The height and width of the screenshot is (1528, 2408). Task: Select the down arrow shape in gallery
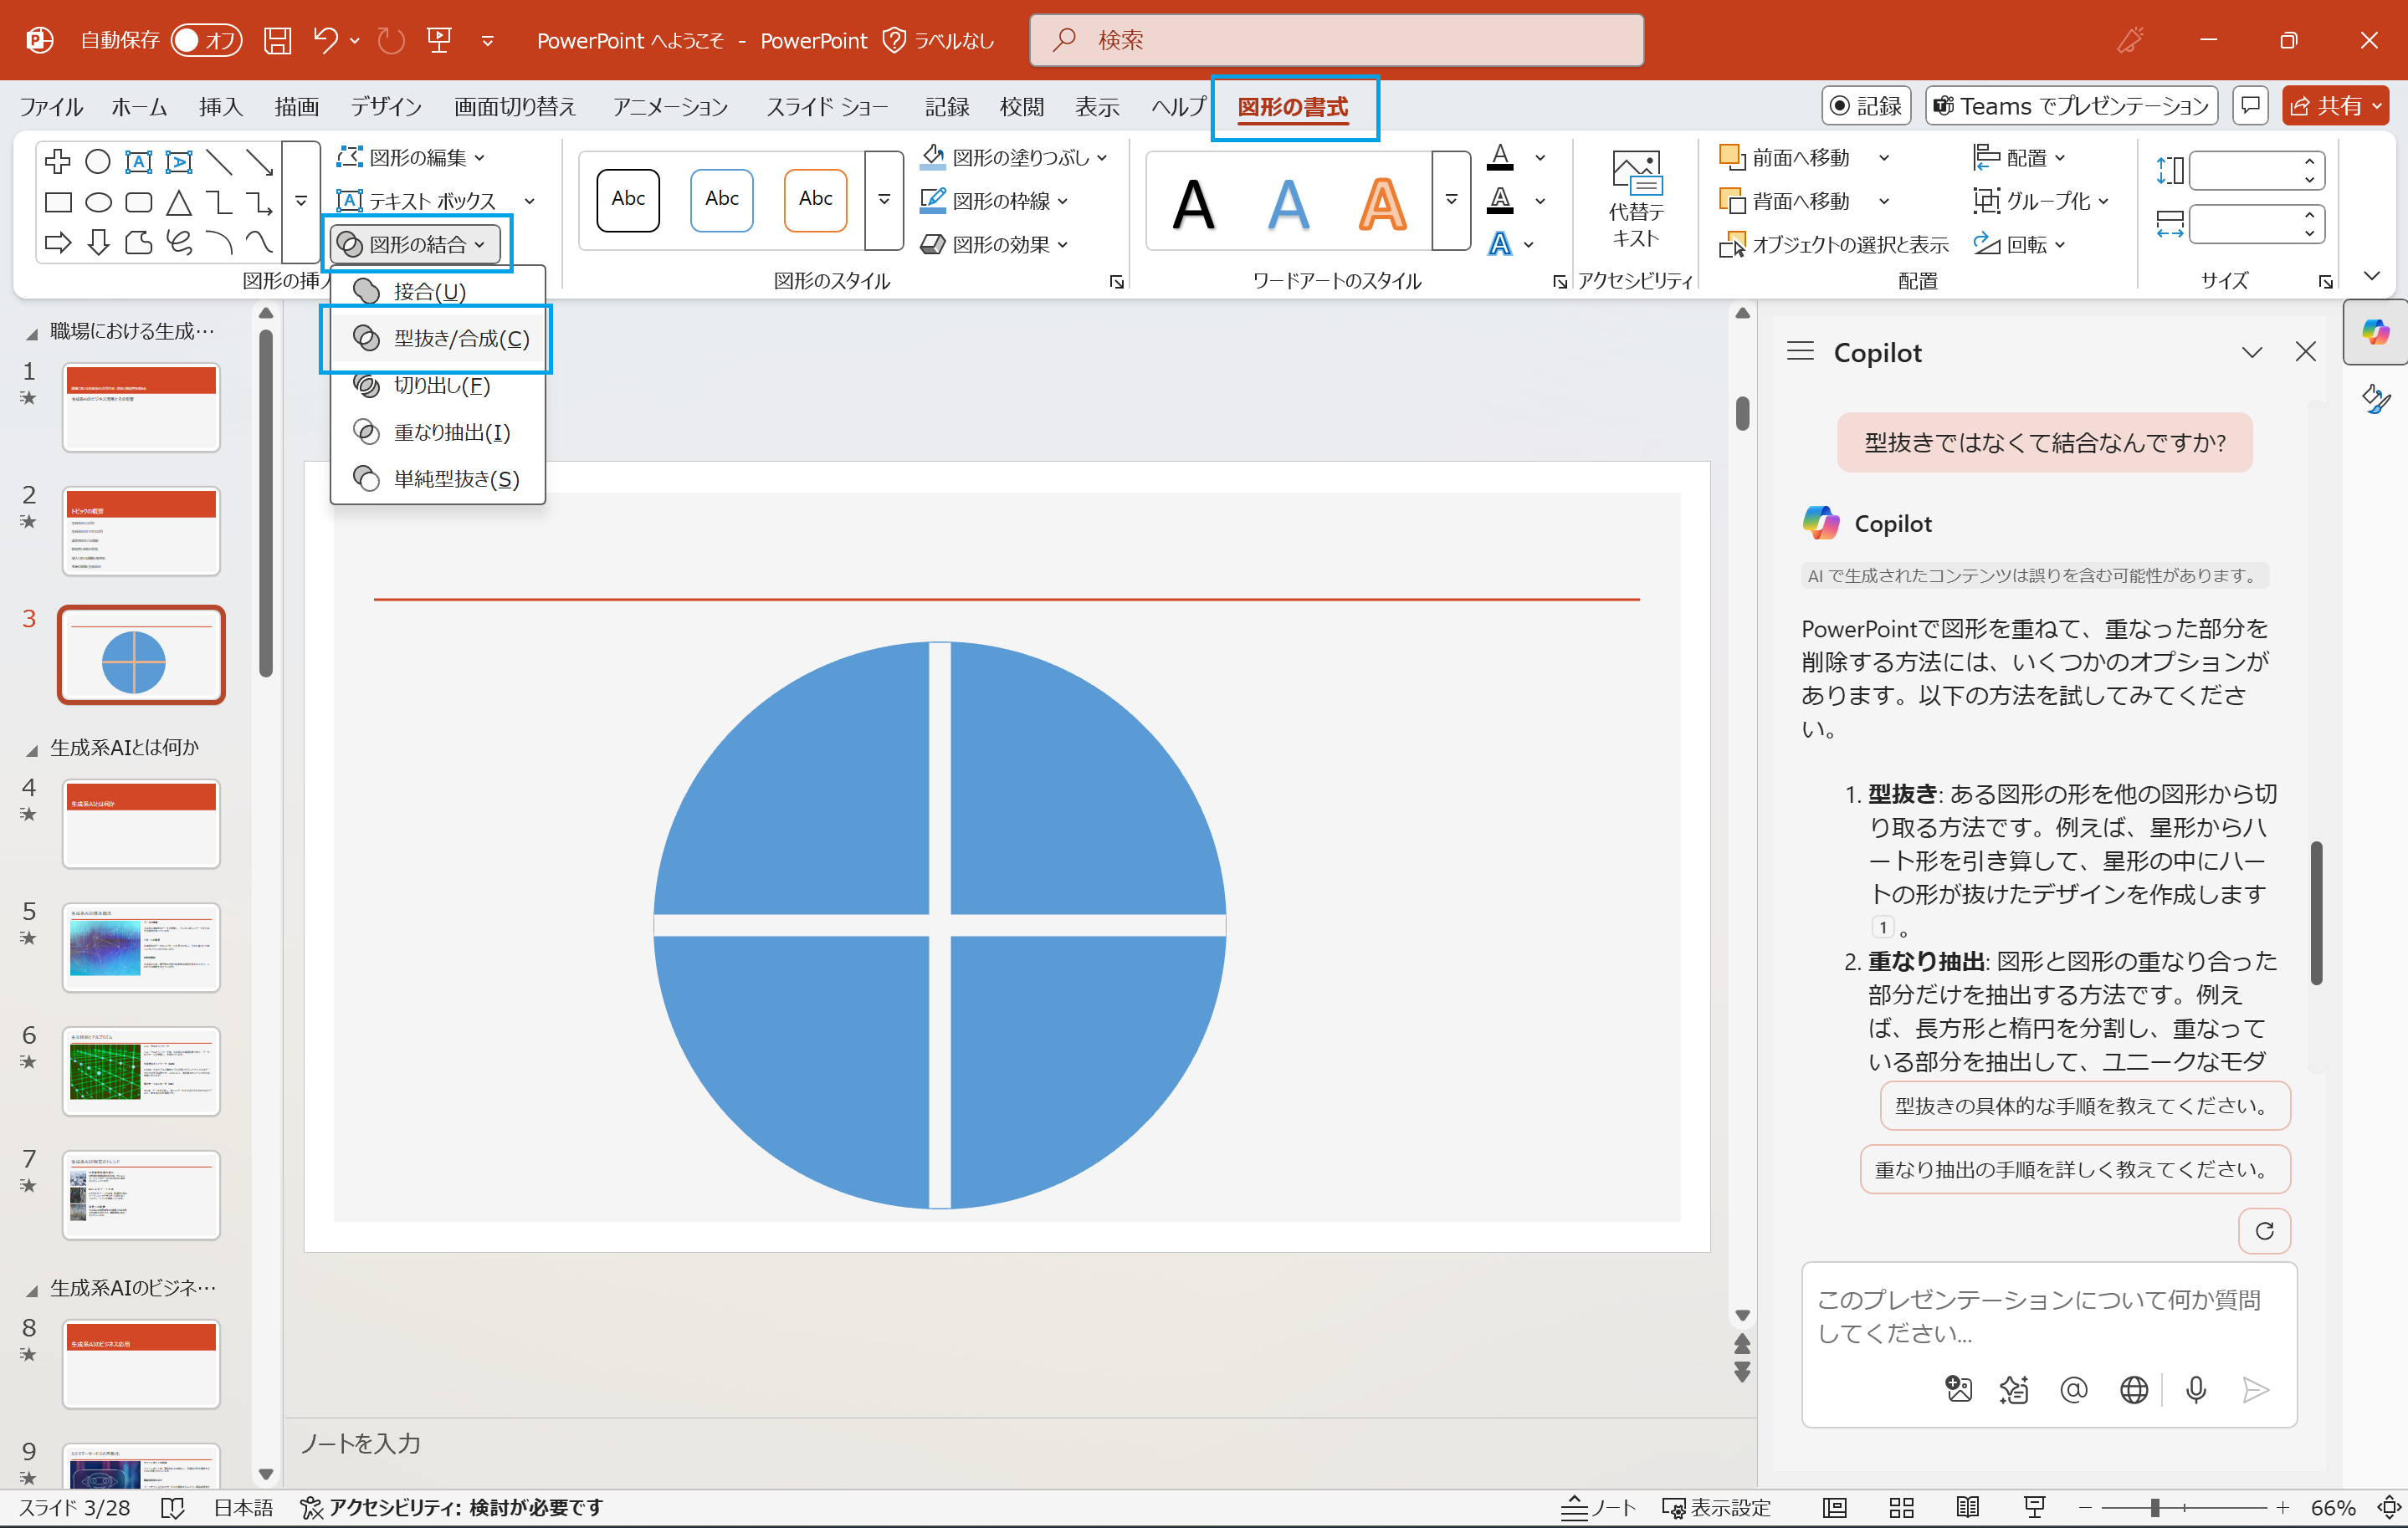click(98, 243)
